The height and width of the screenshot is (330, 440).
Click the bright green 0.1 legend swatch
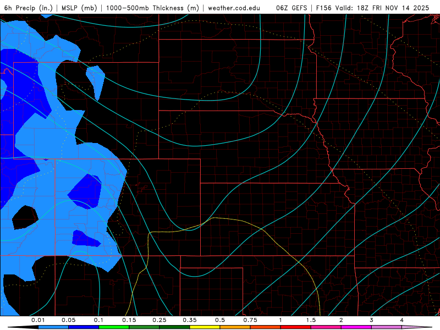pos(114,327)
